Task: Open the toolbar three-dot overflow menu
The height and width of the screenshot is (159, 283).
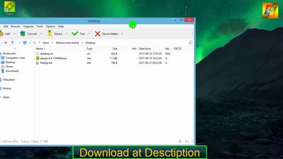Action: tap(192, 34)
